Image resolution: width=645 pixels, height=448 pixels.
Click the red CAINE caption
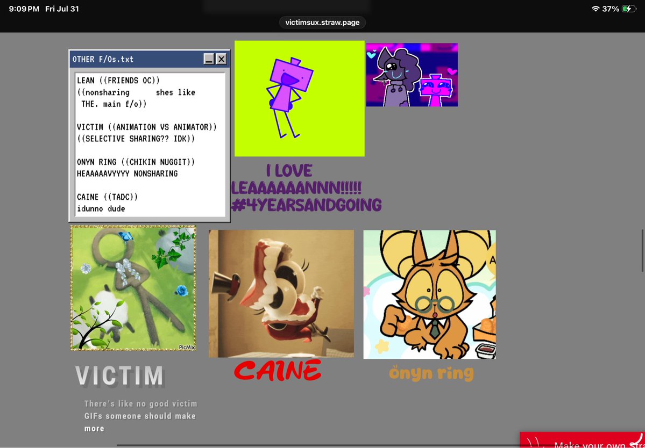[277, 371]
